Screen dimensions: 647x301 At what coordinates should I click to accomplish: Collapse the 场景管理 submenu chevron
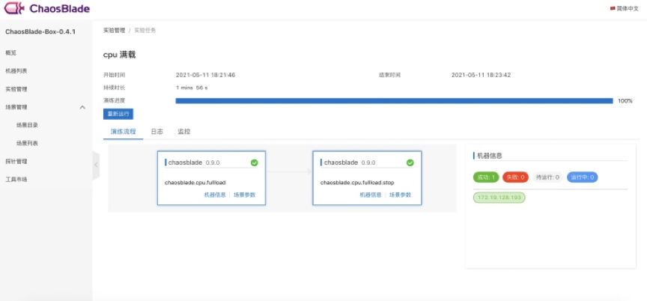82,107
